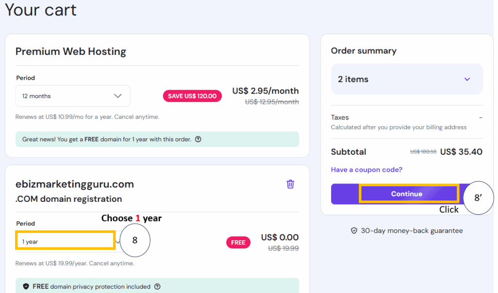Click the US$ 2.95/month hosting price

coord(265,91)
